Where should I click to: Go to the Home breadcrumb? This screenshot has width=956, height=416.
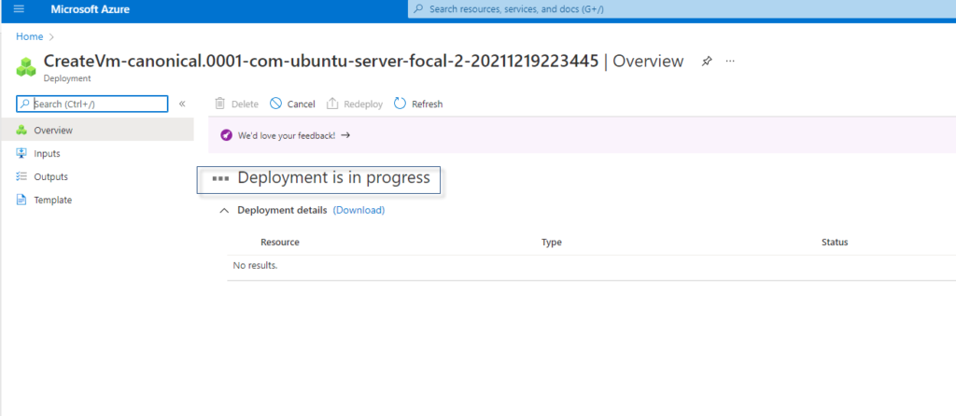29,36
